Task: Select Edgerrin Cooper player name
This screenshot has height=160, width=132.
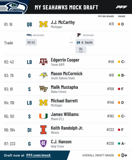Action: (x=65, y=60)
